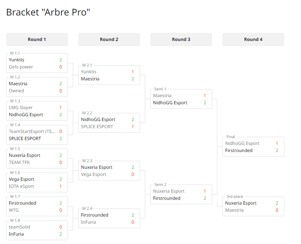
Task: Click NidhoGG Esport in match M 2.2
Action: click(98, 119)
